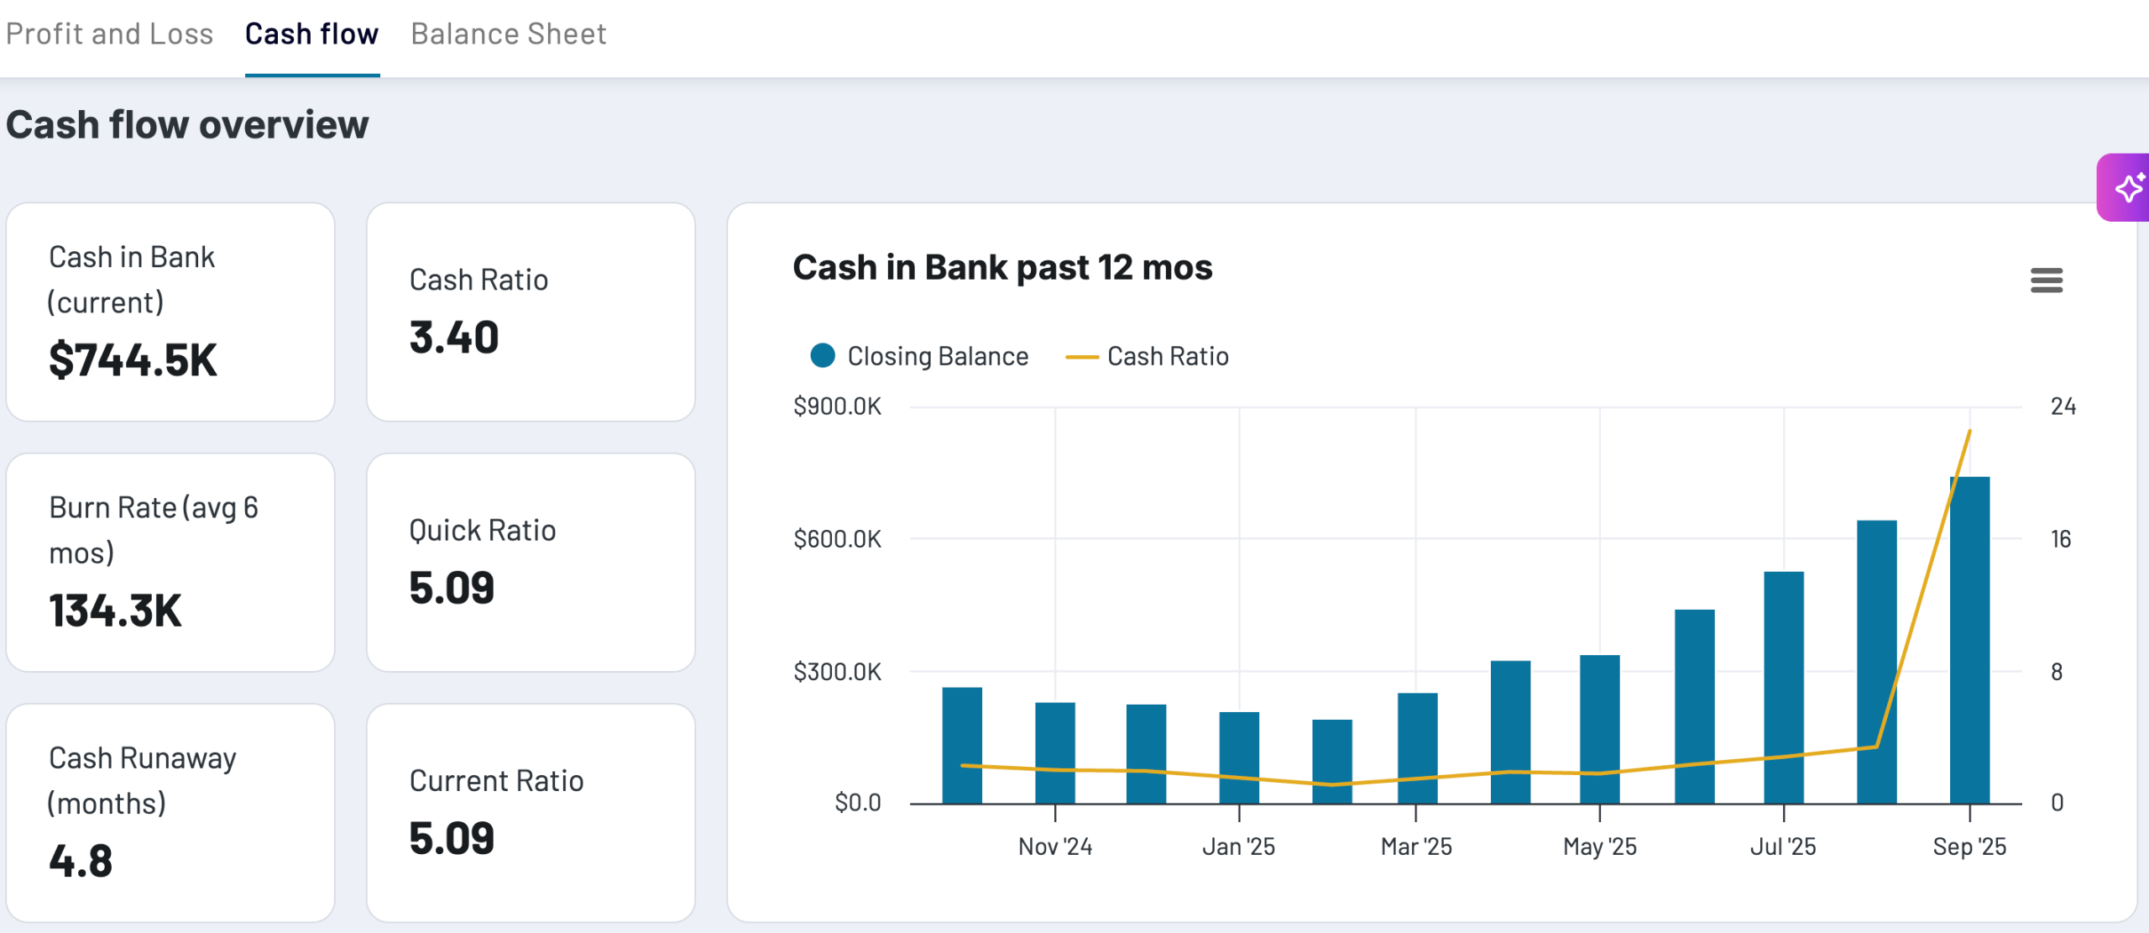Open the chart hamburger menu
This screenshot has width=2149, height=933.
point(2046,280)
